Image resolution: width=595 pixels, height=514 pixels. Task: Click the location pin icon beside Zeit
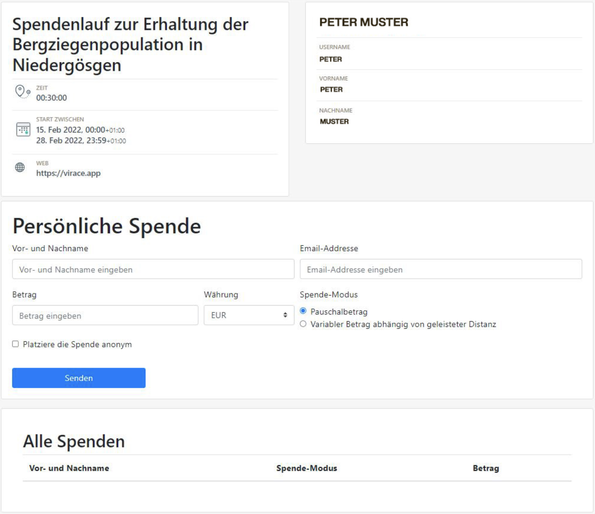[22, 92]
